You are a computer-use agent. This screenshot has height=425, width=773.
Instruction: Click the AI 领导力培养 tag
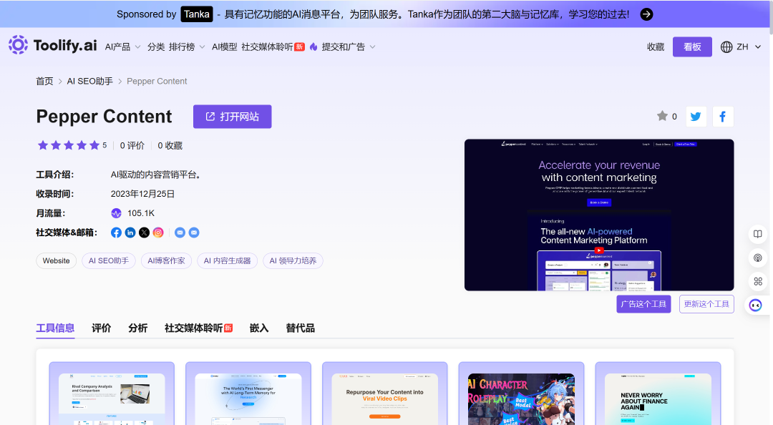[x=293, y=261]
